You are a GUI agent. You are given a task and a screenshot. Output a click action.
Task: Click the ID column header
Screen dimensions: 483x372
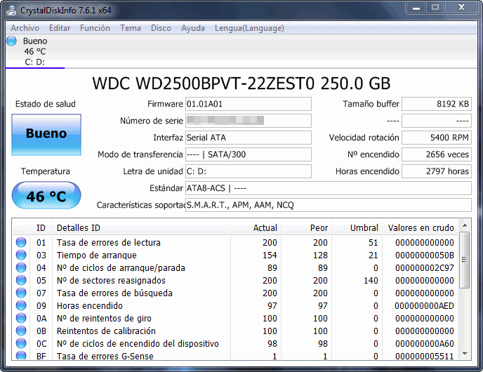41,228
